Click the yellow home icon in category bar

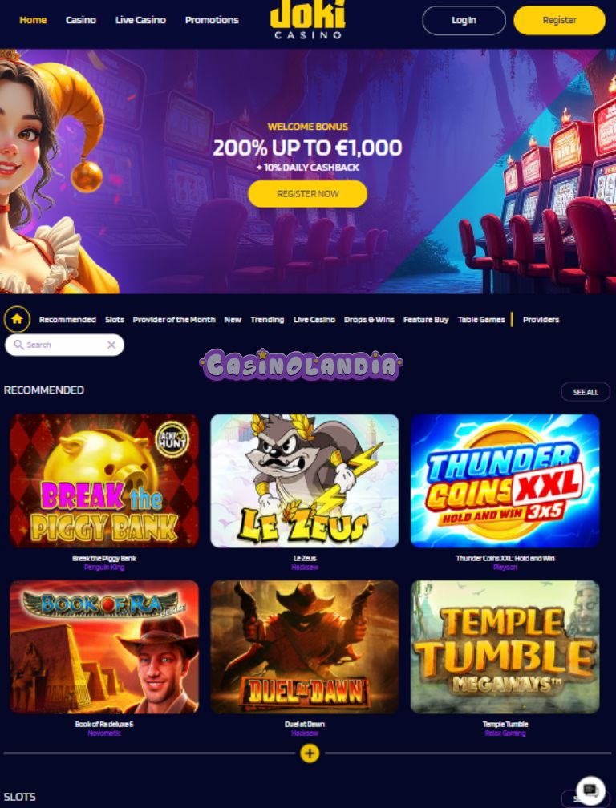(x=17, y=319)
